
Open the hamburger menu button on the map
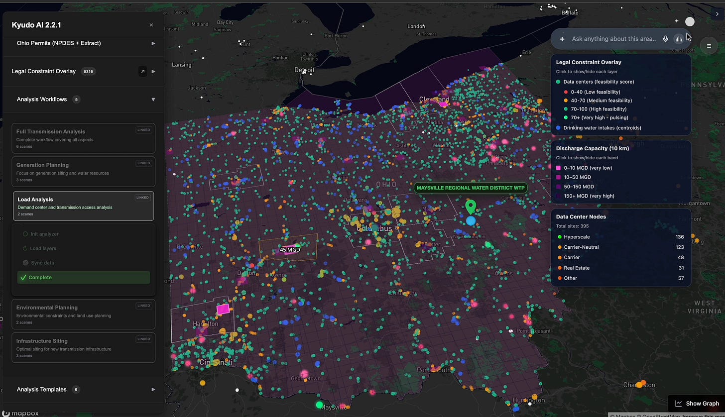(709, 46)
